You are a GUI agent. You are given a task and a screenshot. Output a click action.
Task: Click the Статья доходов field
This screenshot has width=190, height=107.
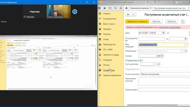pos(165,74)
